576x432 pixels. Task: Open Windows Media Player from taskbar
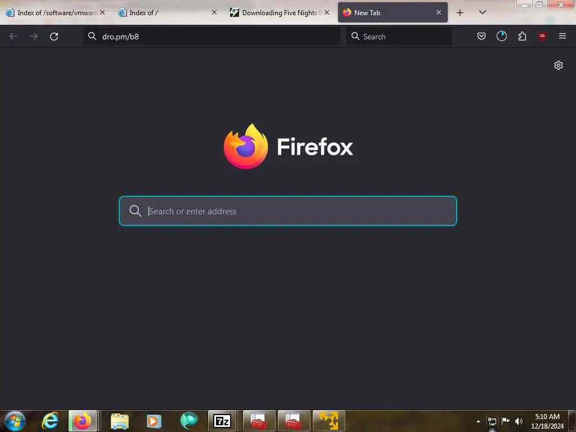(x=154, y=421)
